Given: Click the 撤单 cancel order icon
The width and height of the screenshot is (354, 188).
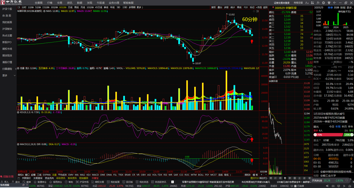Looking at the screenshot, I should [x=27, y=182].
